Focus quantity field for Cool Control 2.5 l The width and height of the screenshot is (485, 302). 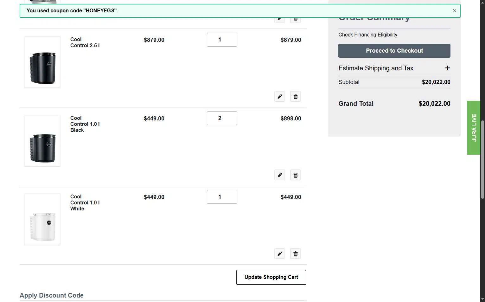222,40
